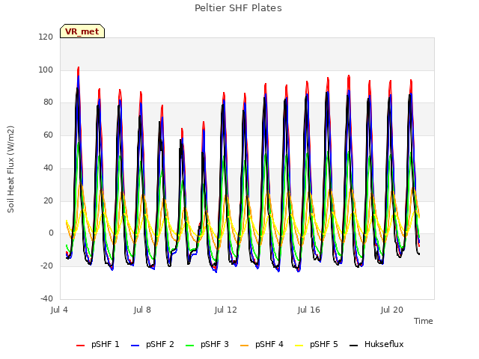Viewport: 479px width, 359px height.
Task: Click the yellow pSHF 5 legend swatch
Action: (299, 346)
